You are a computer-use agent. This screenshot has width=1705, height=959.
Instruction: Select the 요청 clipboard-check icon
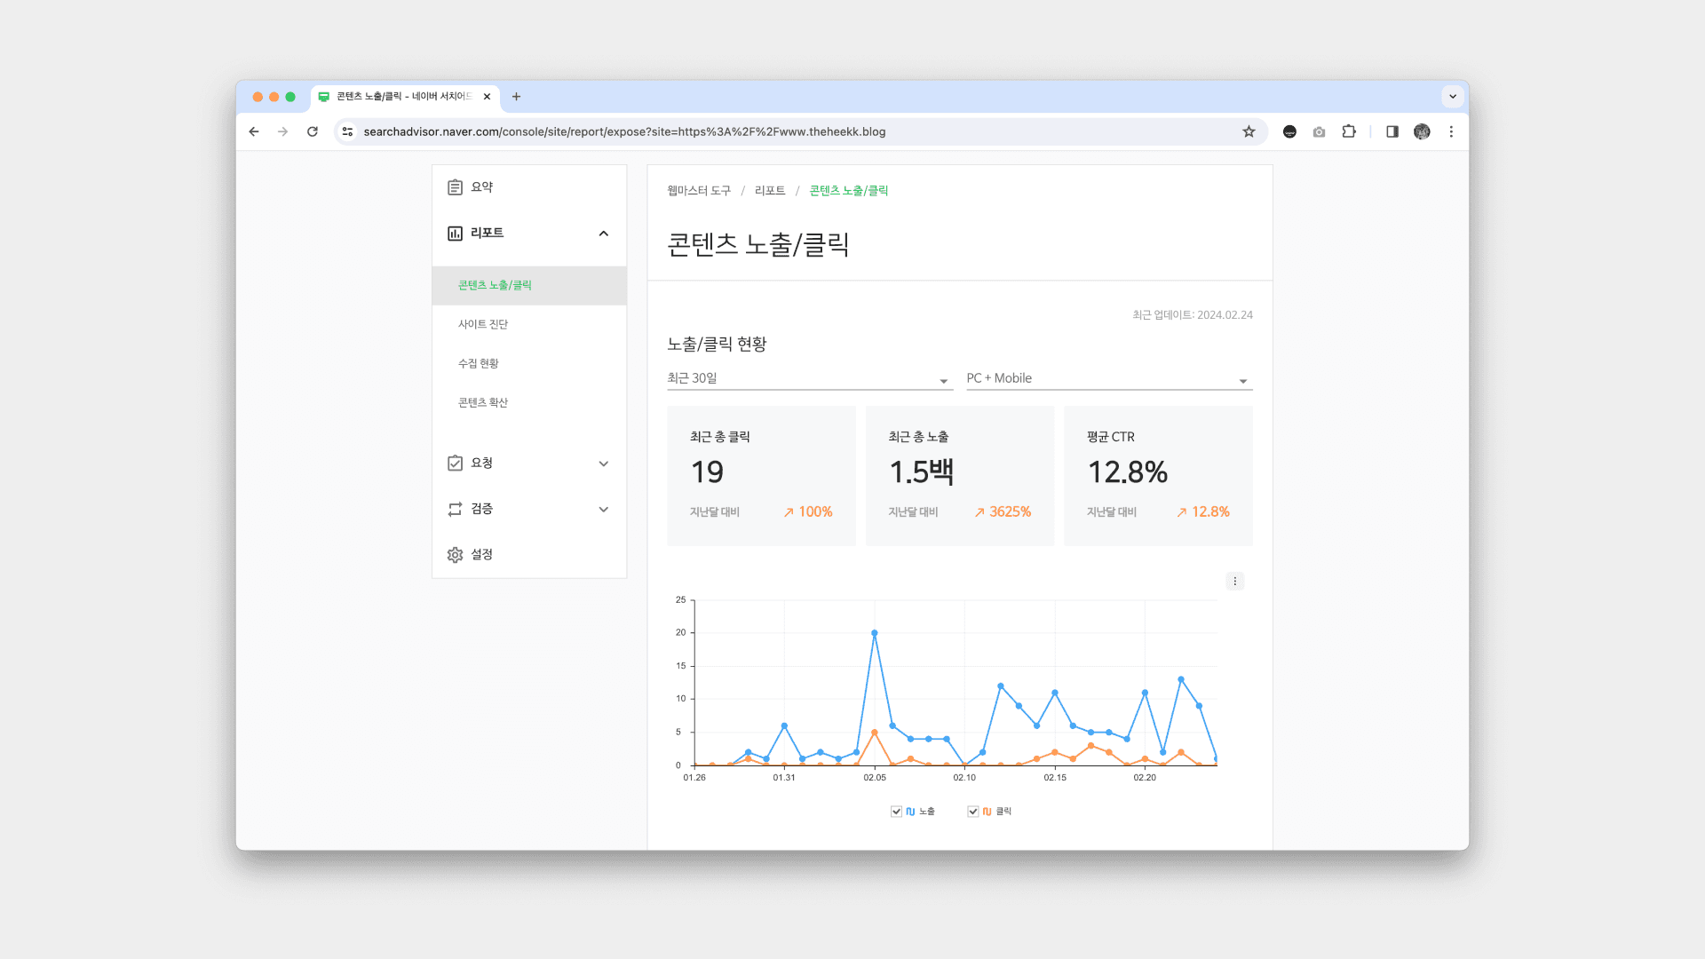pos(456,463)
